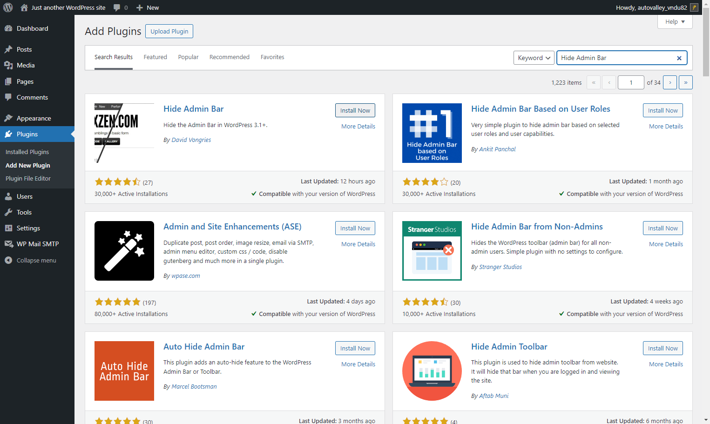Open WP Mail SMTP envelope menu

(37, 244)
